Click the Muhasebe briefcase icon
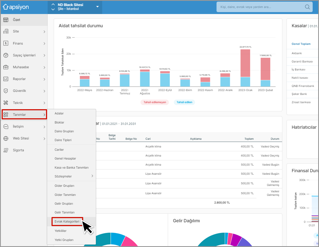Screen dimensions: 319x247 point(6,67)
